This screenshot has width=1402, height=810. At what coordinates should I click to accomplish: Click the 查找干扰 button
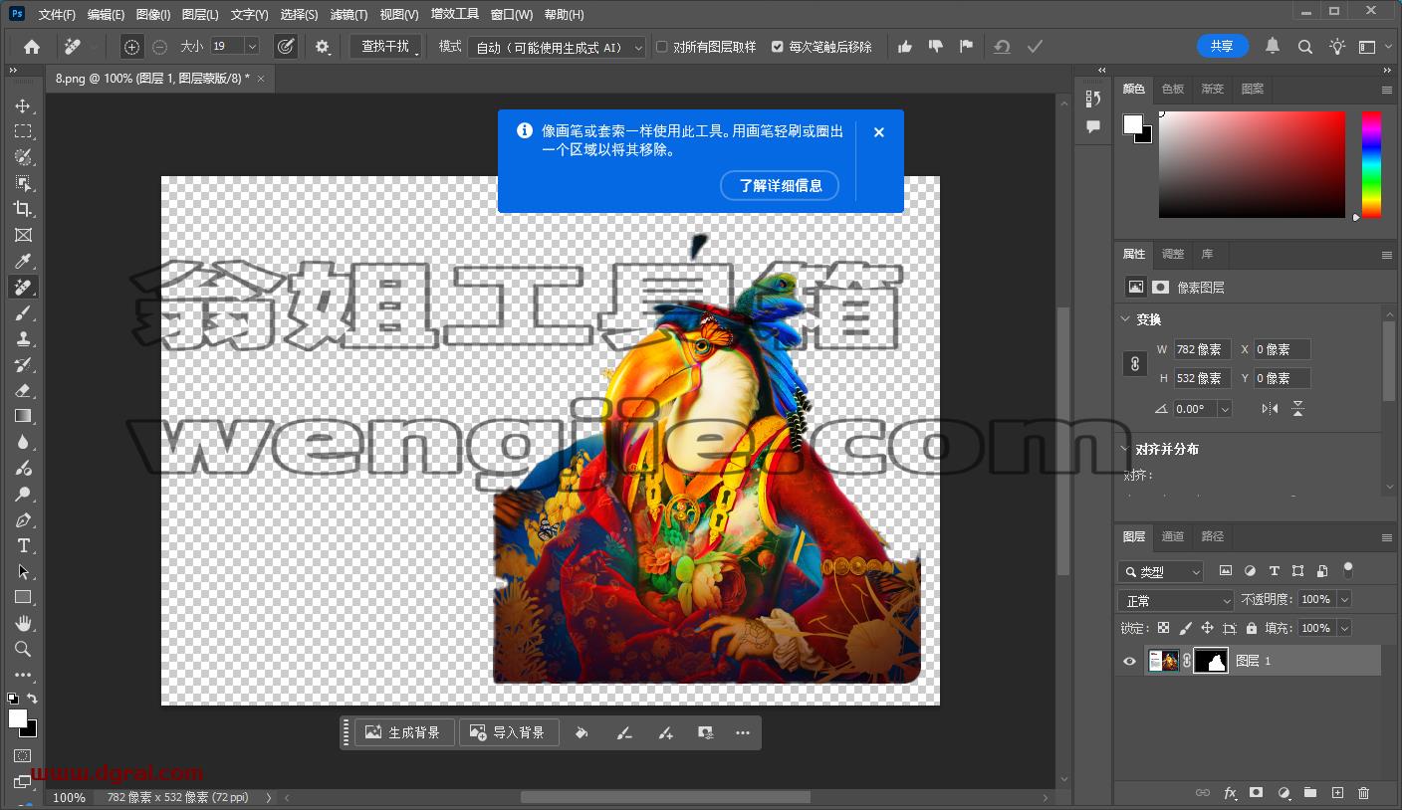386,47
